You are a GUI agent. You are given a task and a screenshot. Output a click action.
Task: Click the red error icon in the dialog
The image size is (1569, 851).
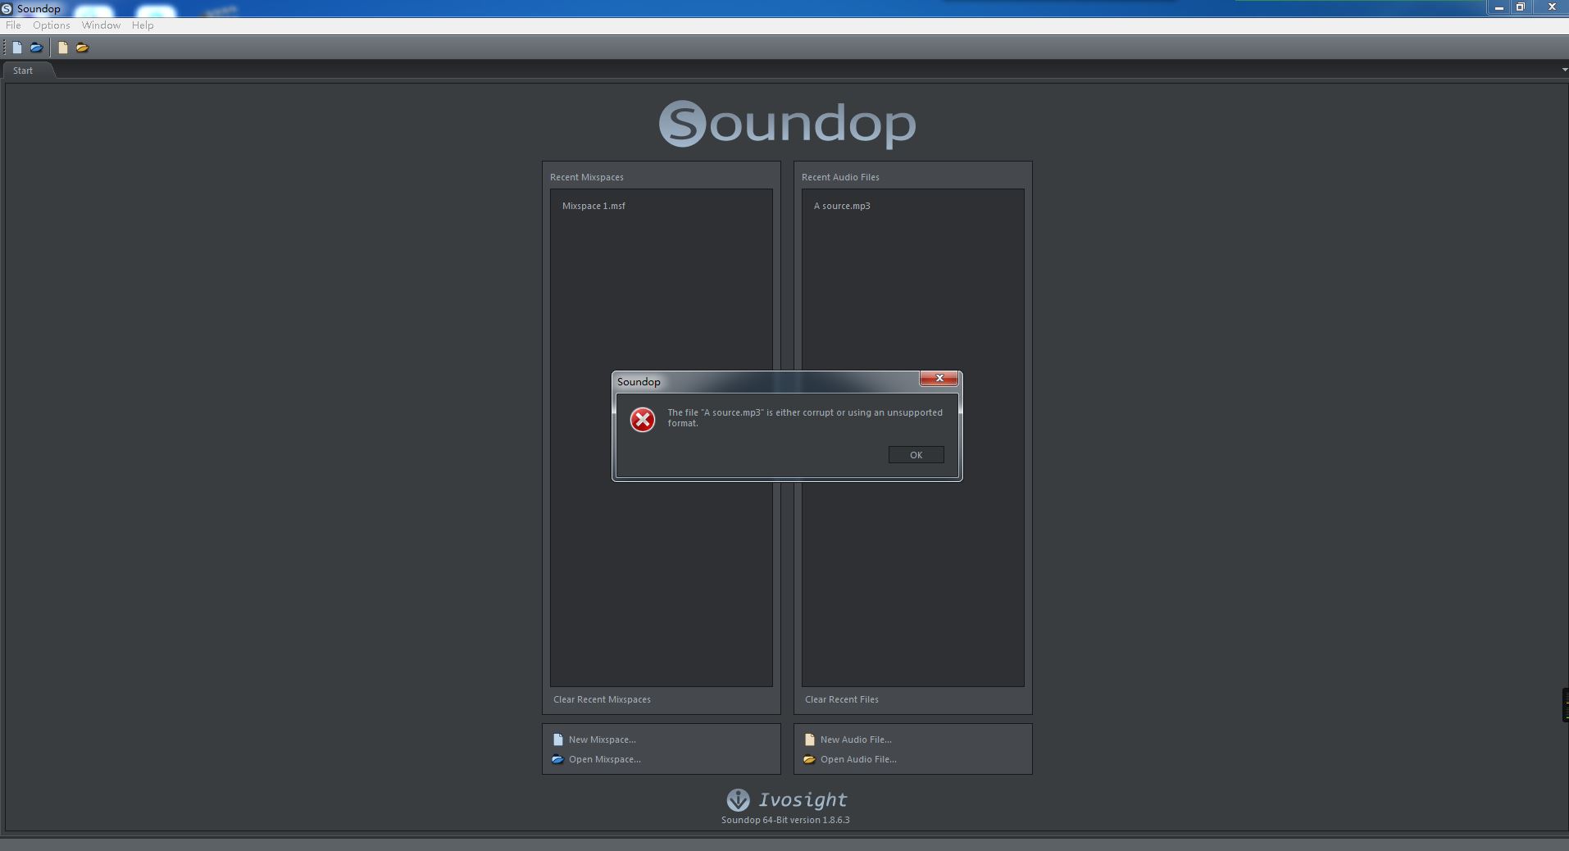coord(642,420)
